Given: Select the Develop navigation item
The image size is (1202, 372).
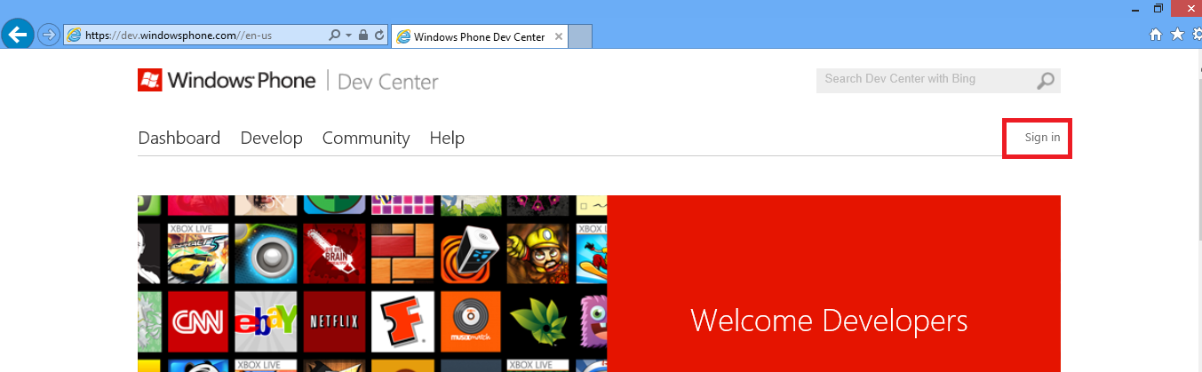Looking at the screenshot, I should pos(271,138).
